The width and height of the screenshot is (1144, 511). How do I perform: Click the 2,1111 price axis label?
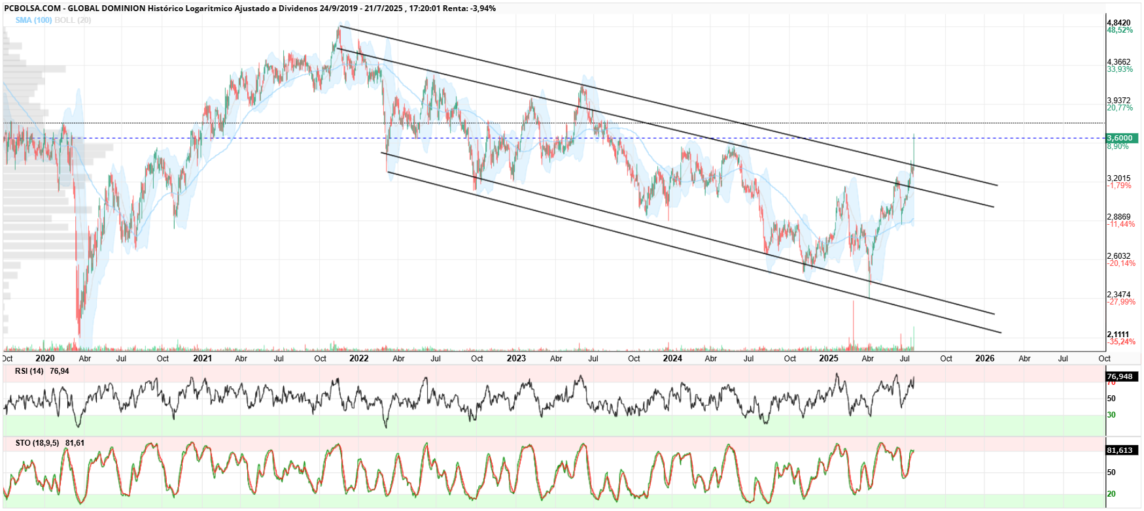[1118, 335]
